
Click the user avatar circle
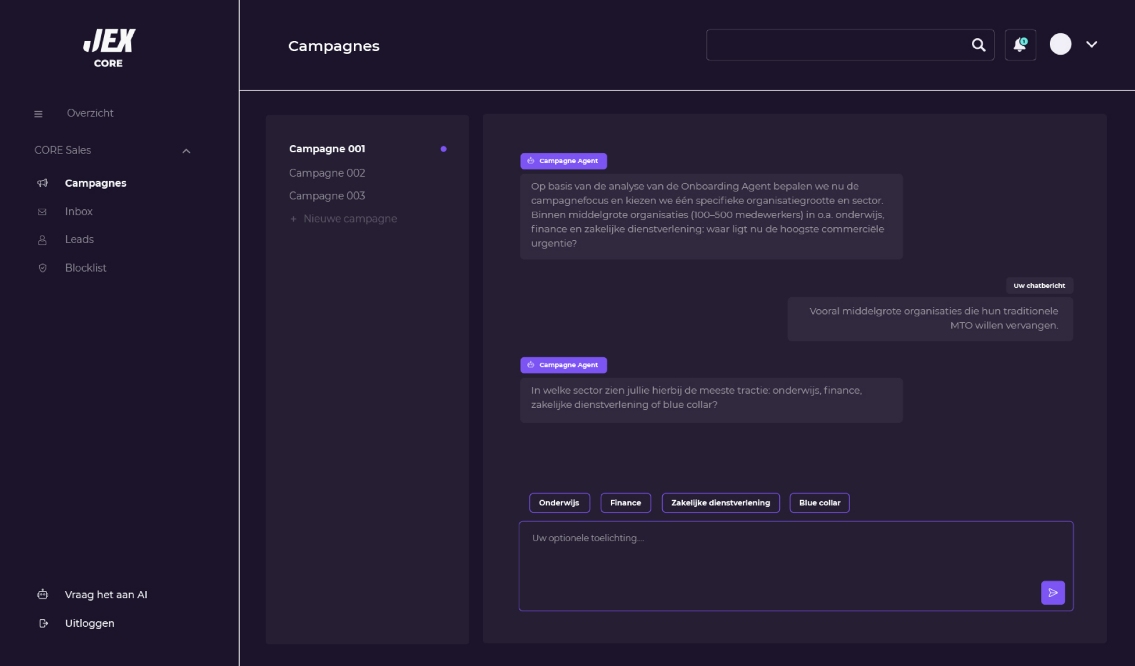[1060, 44]
